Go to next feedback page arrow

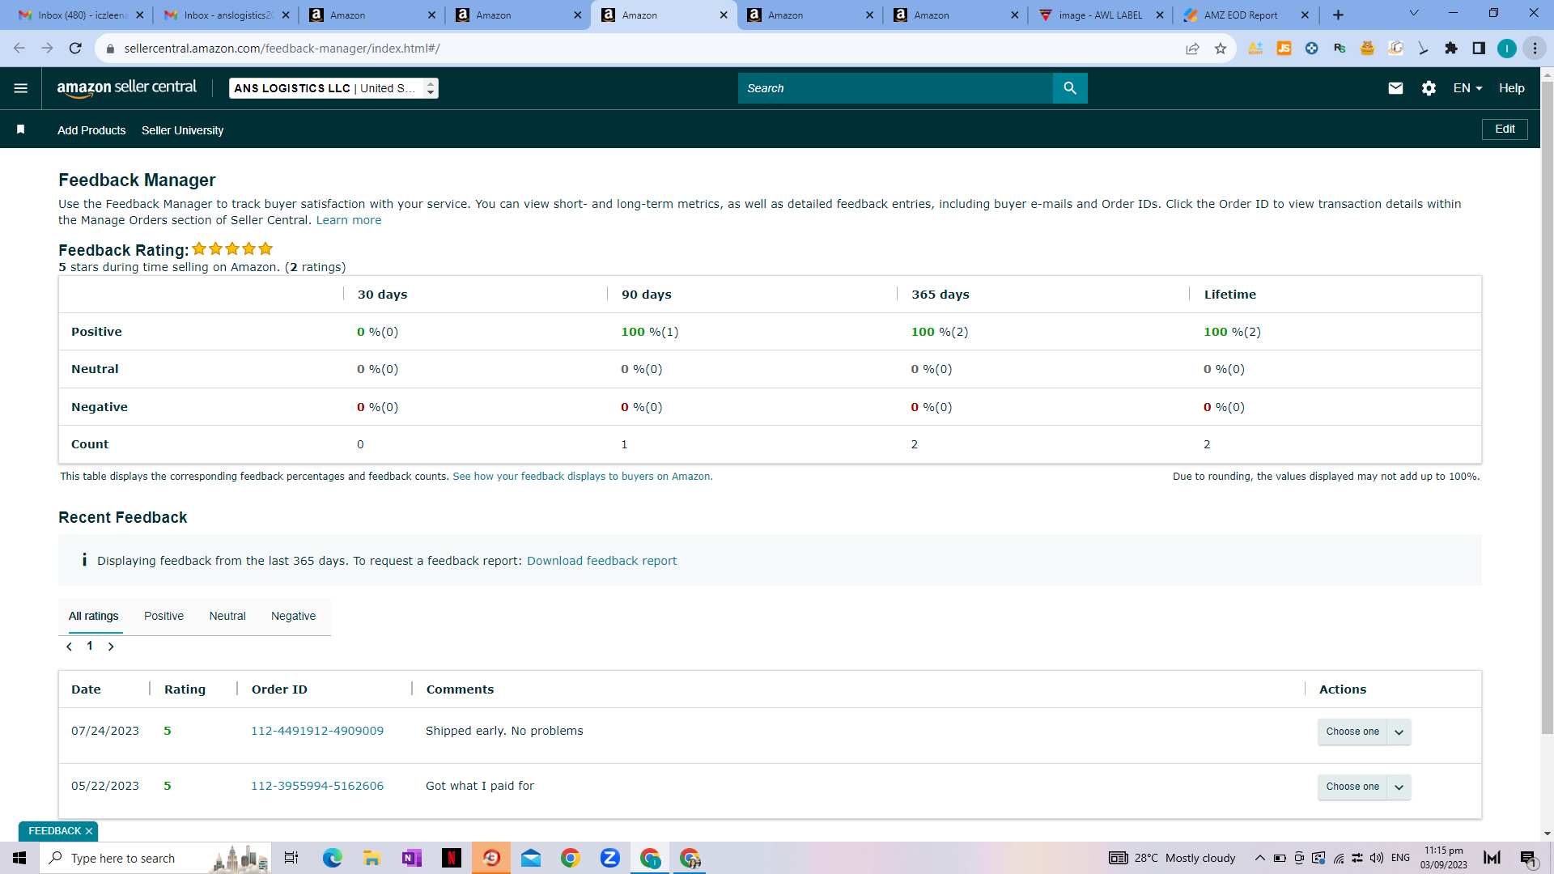pyautogui.click(x=111, y=647)
